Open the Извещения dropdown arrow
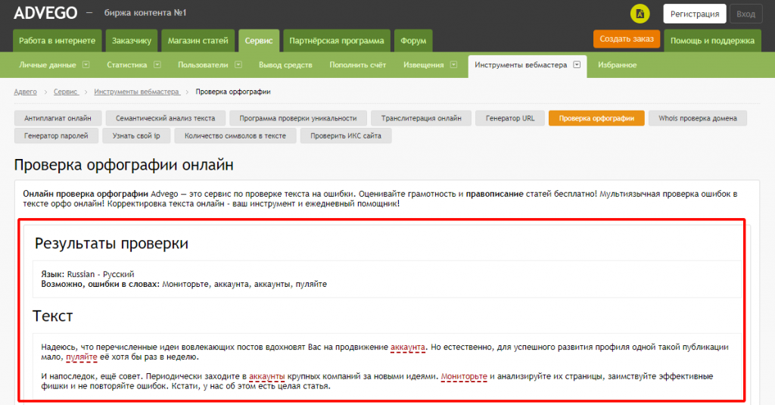 click(x=453, y=65)
